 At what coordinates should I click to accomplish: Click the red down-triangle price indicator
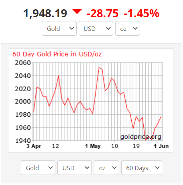77,12
